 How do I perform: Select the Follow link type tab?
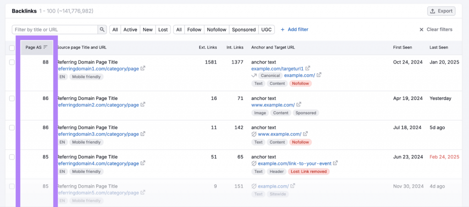point(194,30)
